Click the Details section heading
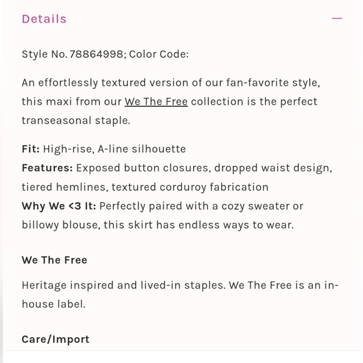The image size is (363, 363). click(x=44, y=19)
